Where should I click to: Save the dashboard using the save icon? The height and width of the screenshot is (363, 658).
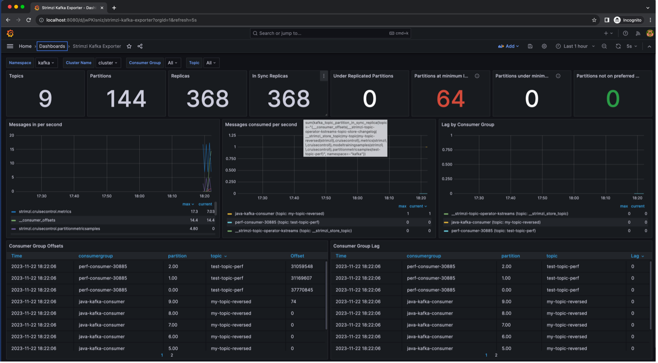pos(530,46)
